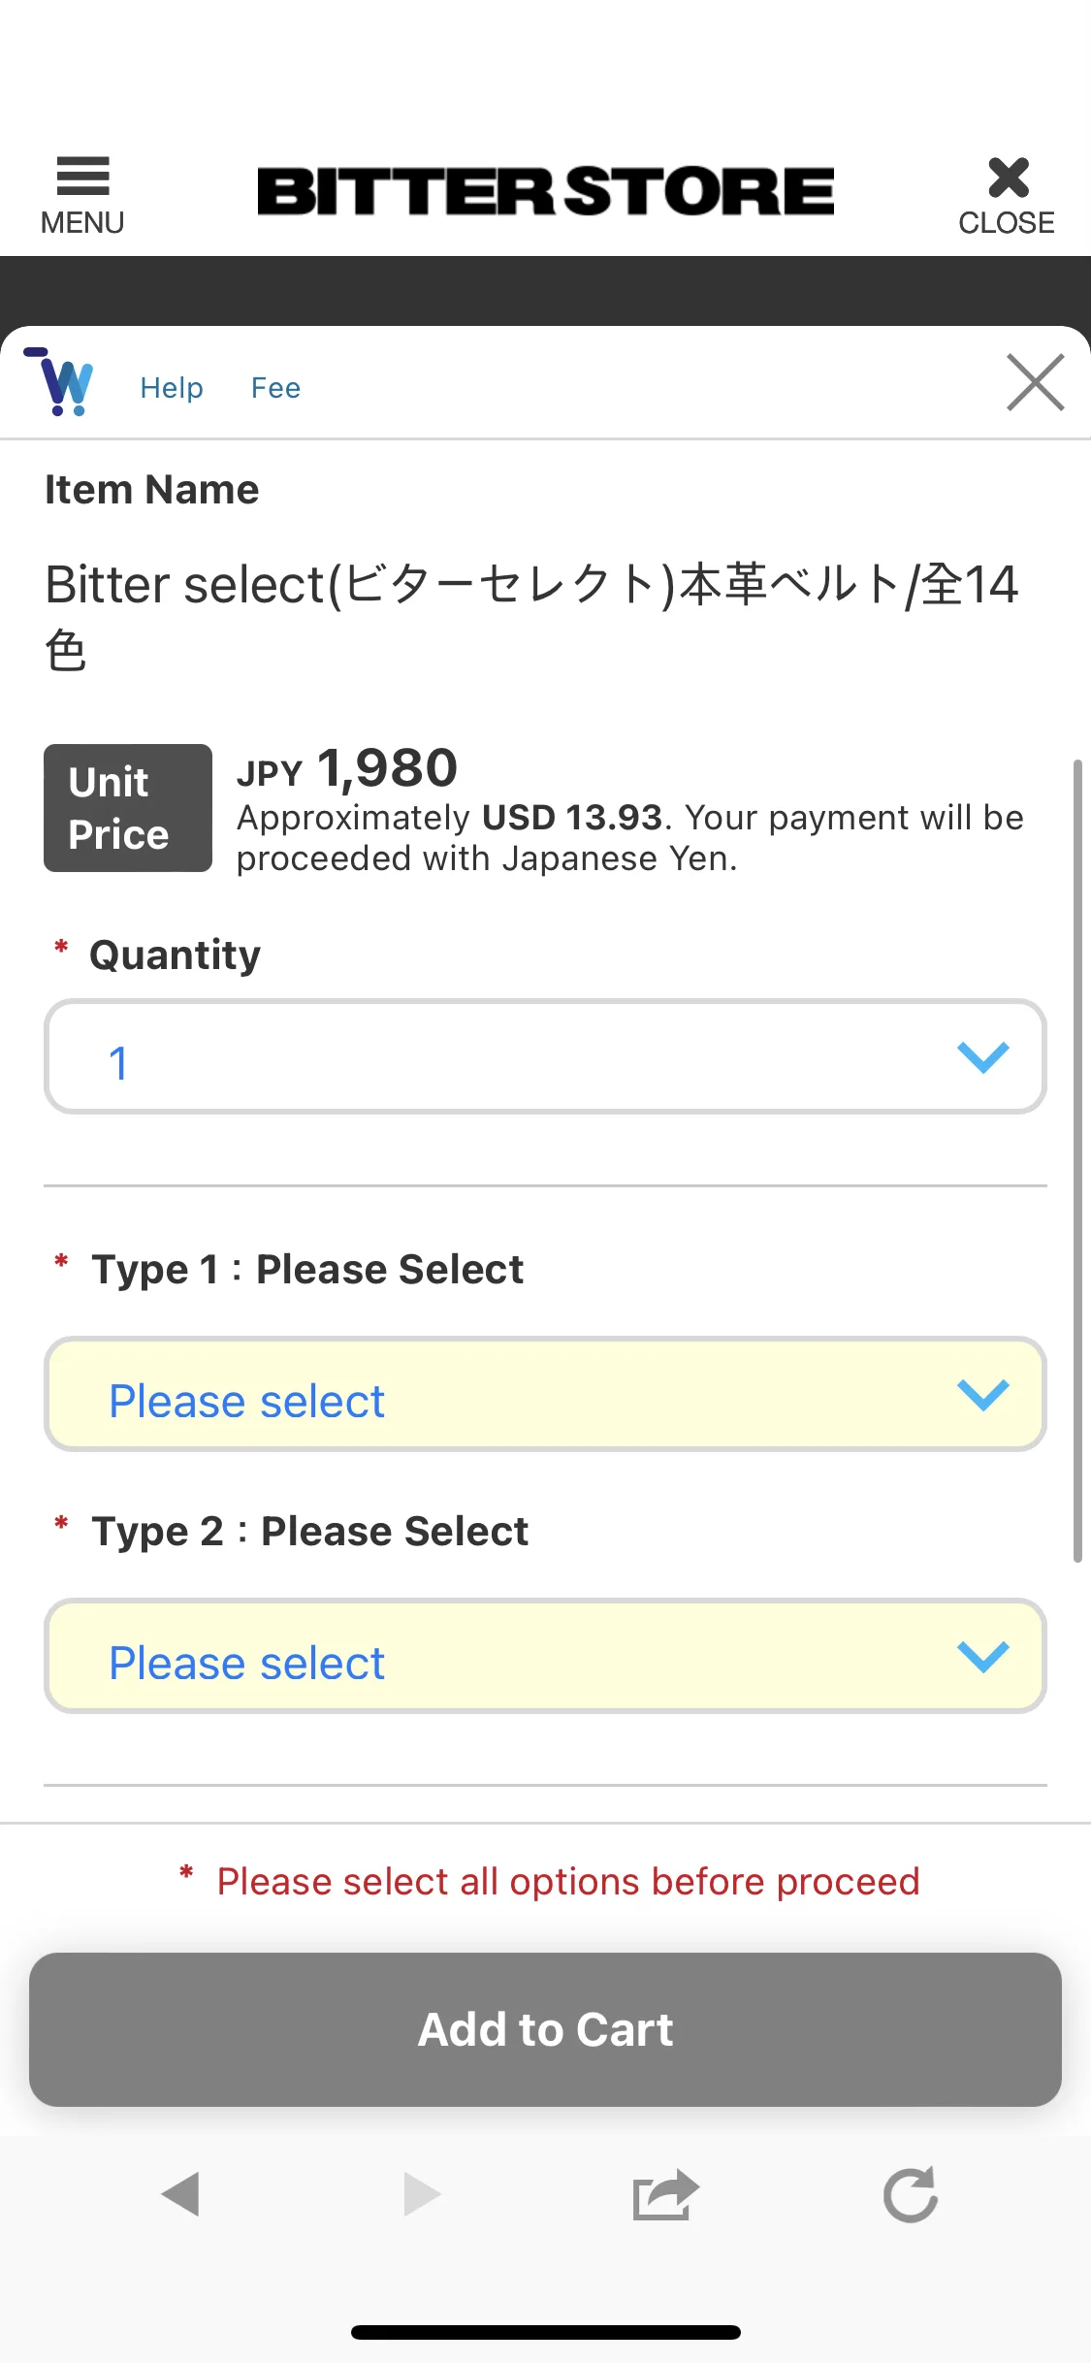Tap the W shopping cart logo
This screenshot has height=2363, width=1091.
point(59,382)
